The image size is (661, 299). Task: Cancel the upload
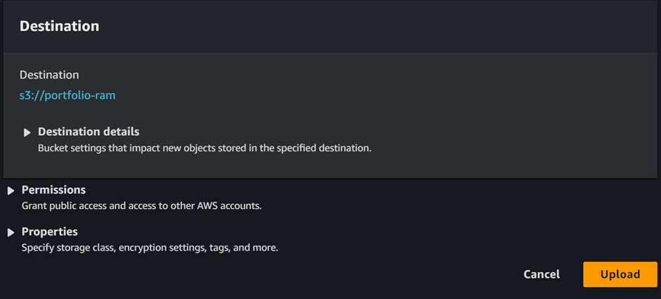(x=541, y=274)
